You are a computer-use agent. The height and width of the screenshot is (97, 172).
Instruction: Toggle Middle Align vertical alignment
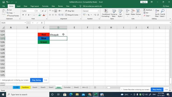[x=53, y=11]
